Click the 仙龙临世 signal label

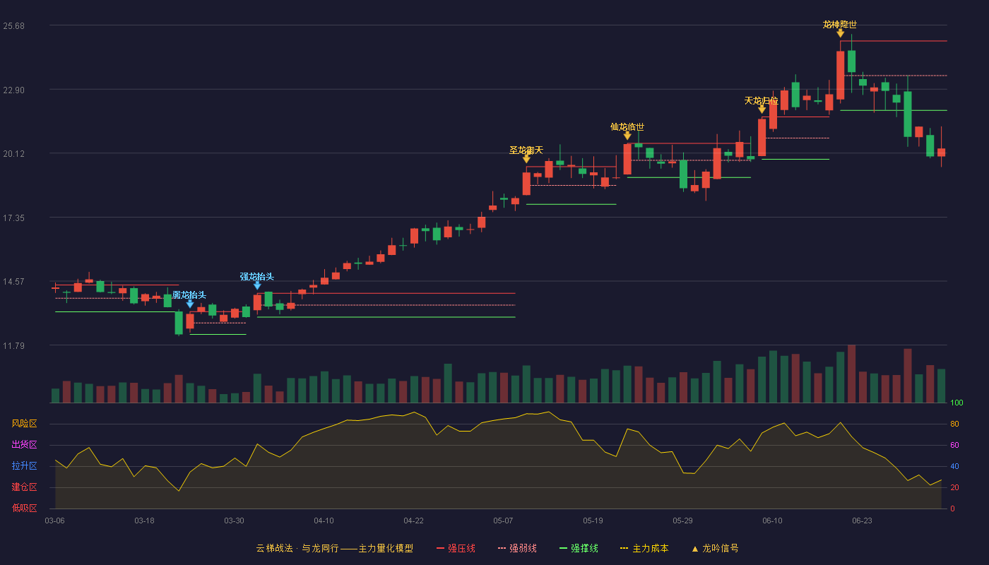click(x=627, y=127)
